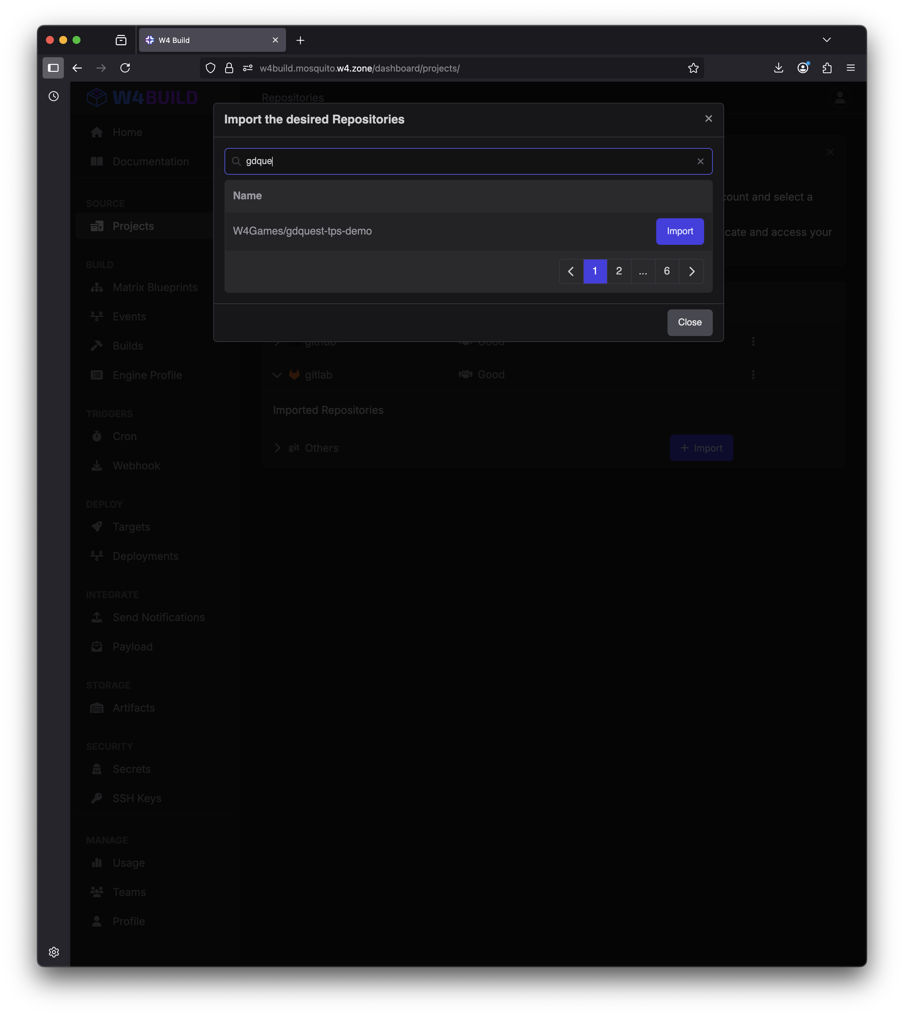This screenshot has width=904, height=1016.
Task: Click the Import button for W4Games/gdquest-tps-demo
Action: 679,231
